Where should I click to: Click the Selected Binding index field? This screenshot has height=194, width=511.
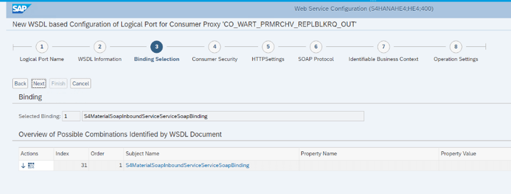71,116
